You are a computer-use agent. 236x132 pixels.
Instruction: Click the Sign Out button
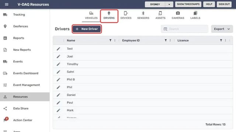(224, 4)
